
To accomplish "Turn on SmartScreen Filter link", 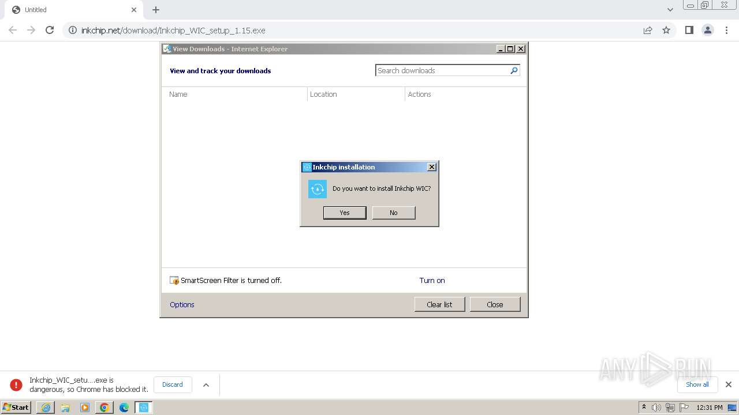I will tap(432, 280).
